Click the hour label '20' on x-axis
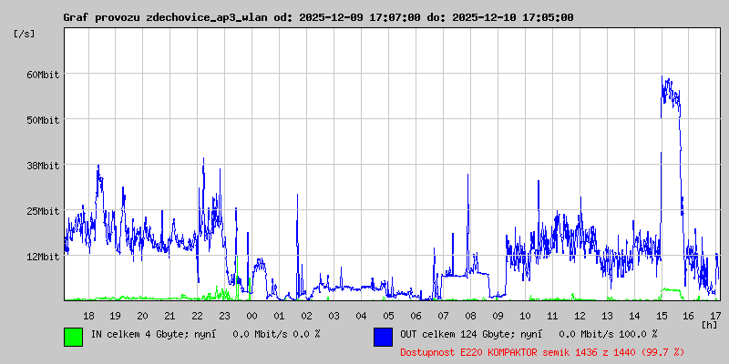 coord(143,316)
